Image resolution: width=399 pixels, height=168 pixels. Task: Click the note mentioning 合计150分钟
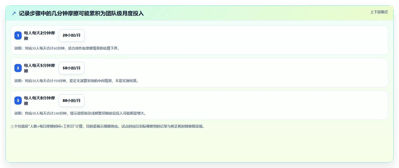pos(76,81)
